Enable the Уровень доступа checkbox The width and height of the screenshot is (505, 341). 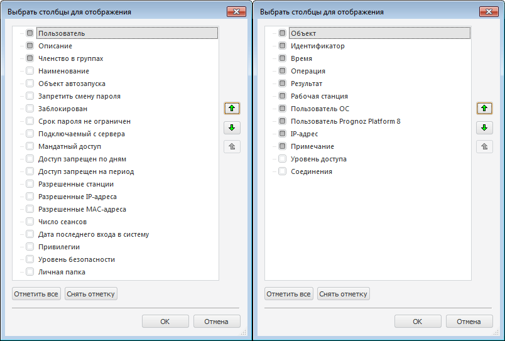(x=282, y=159)
